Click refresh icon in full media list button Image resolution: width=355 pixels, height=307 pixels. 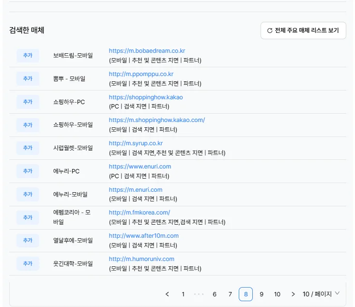[x=269, y=31]
